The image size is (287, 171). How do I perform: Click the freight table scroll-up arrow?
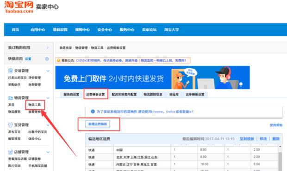[280, 147]
